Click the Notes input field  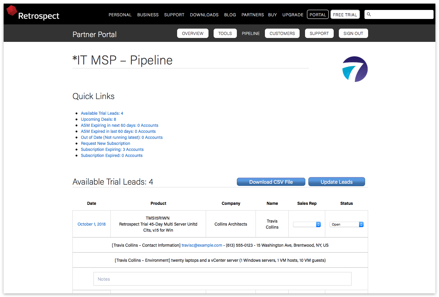point(222,279)
